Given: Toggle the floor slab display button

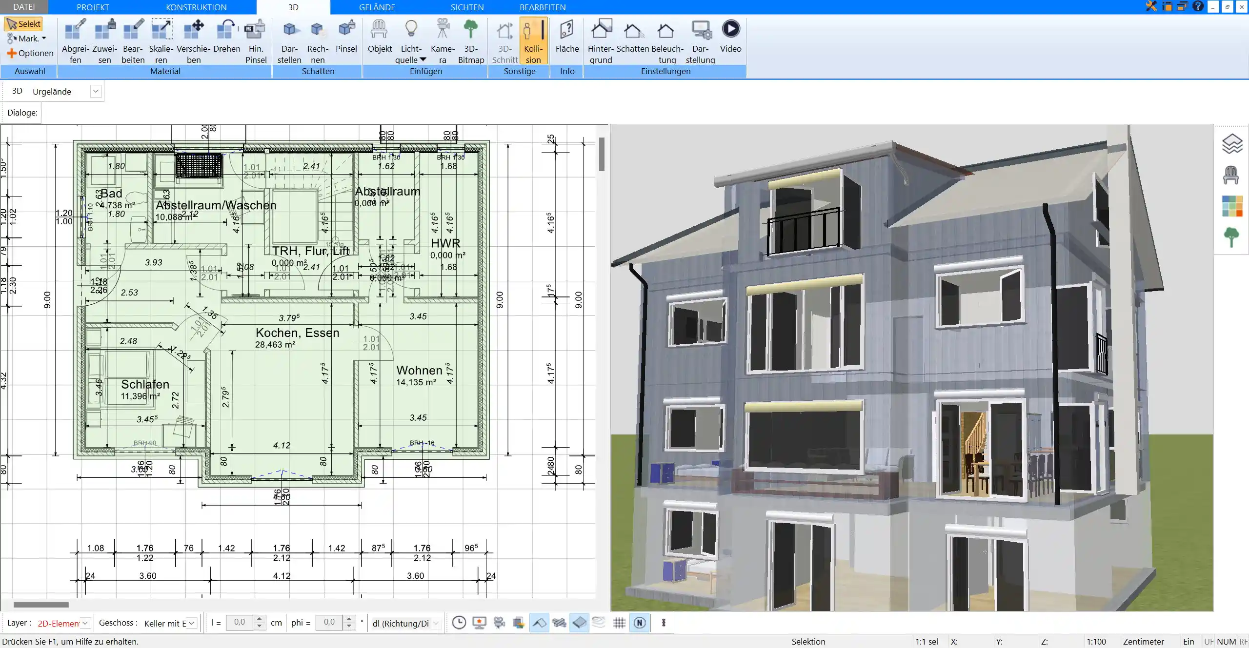Looking at the screenshot, I should click(579, 623).
